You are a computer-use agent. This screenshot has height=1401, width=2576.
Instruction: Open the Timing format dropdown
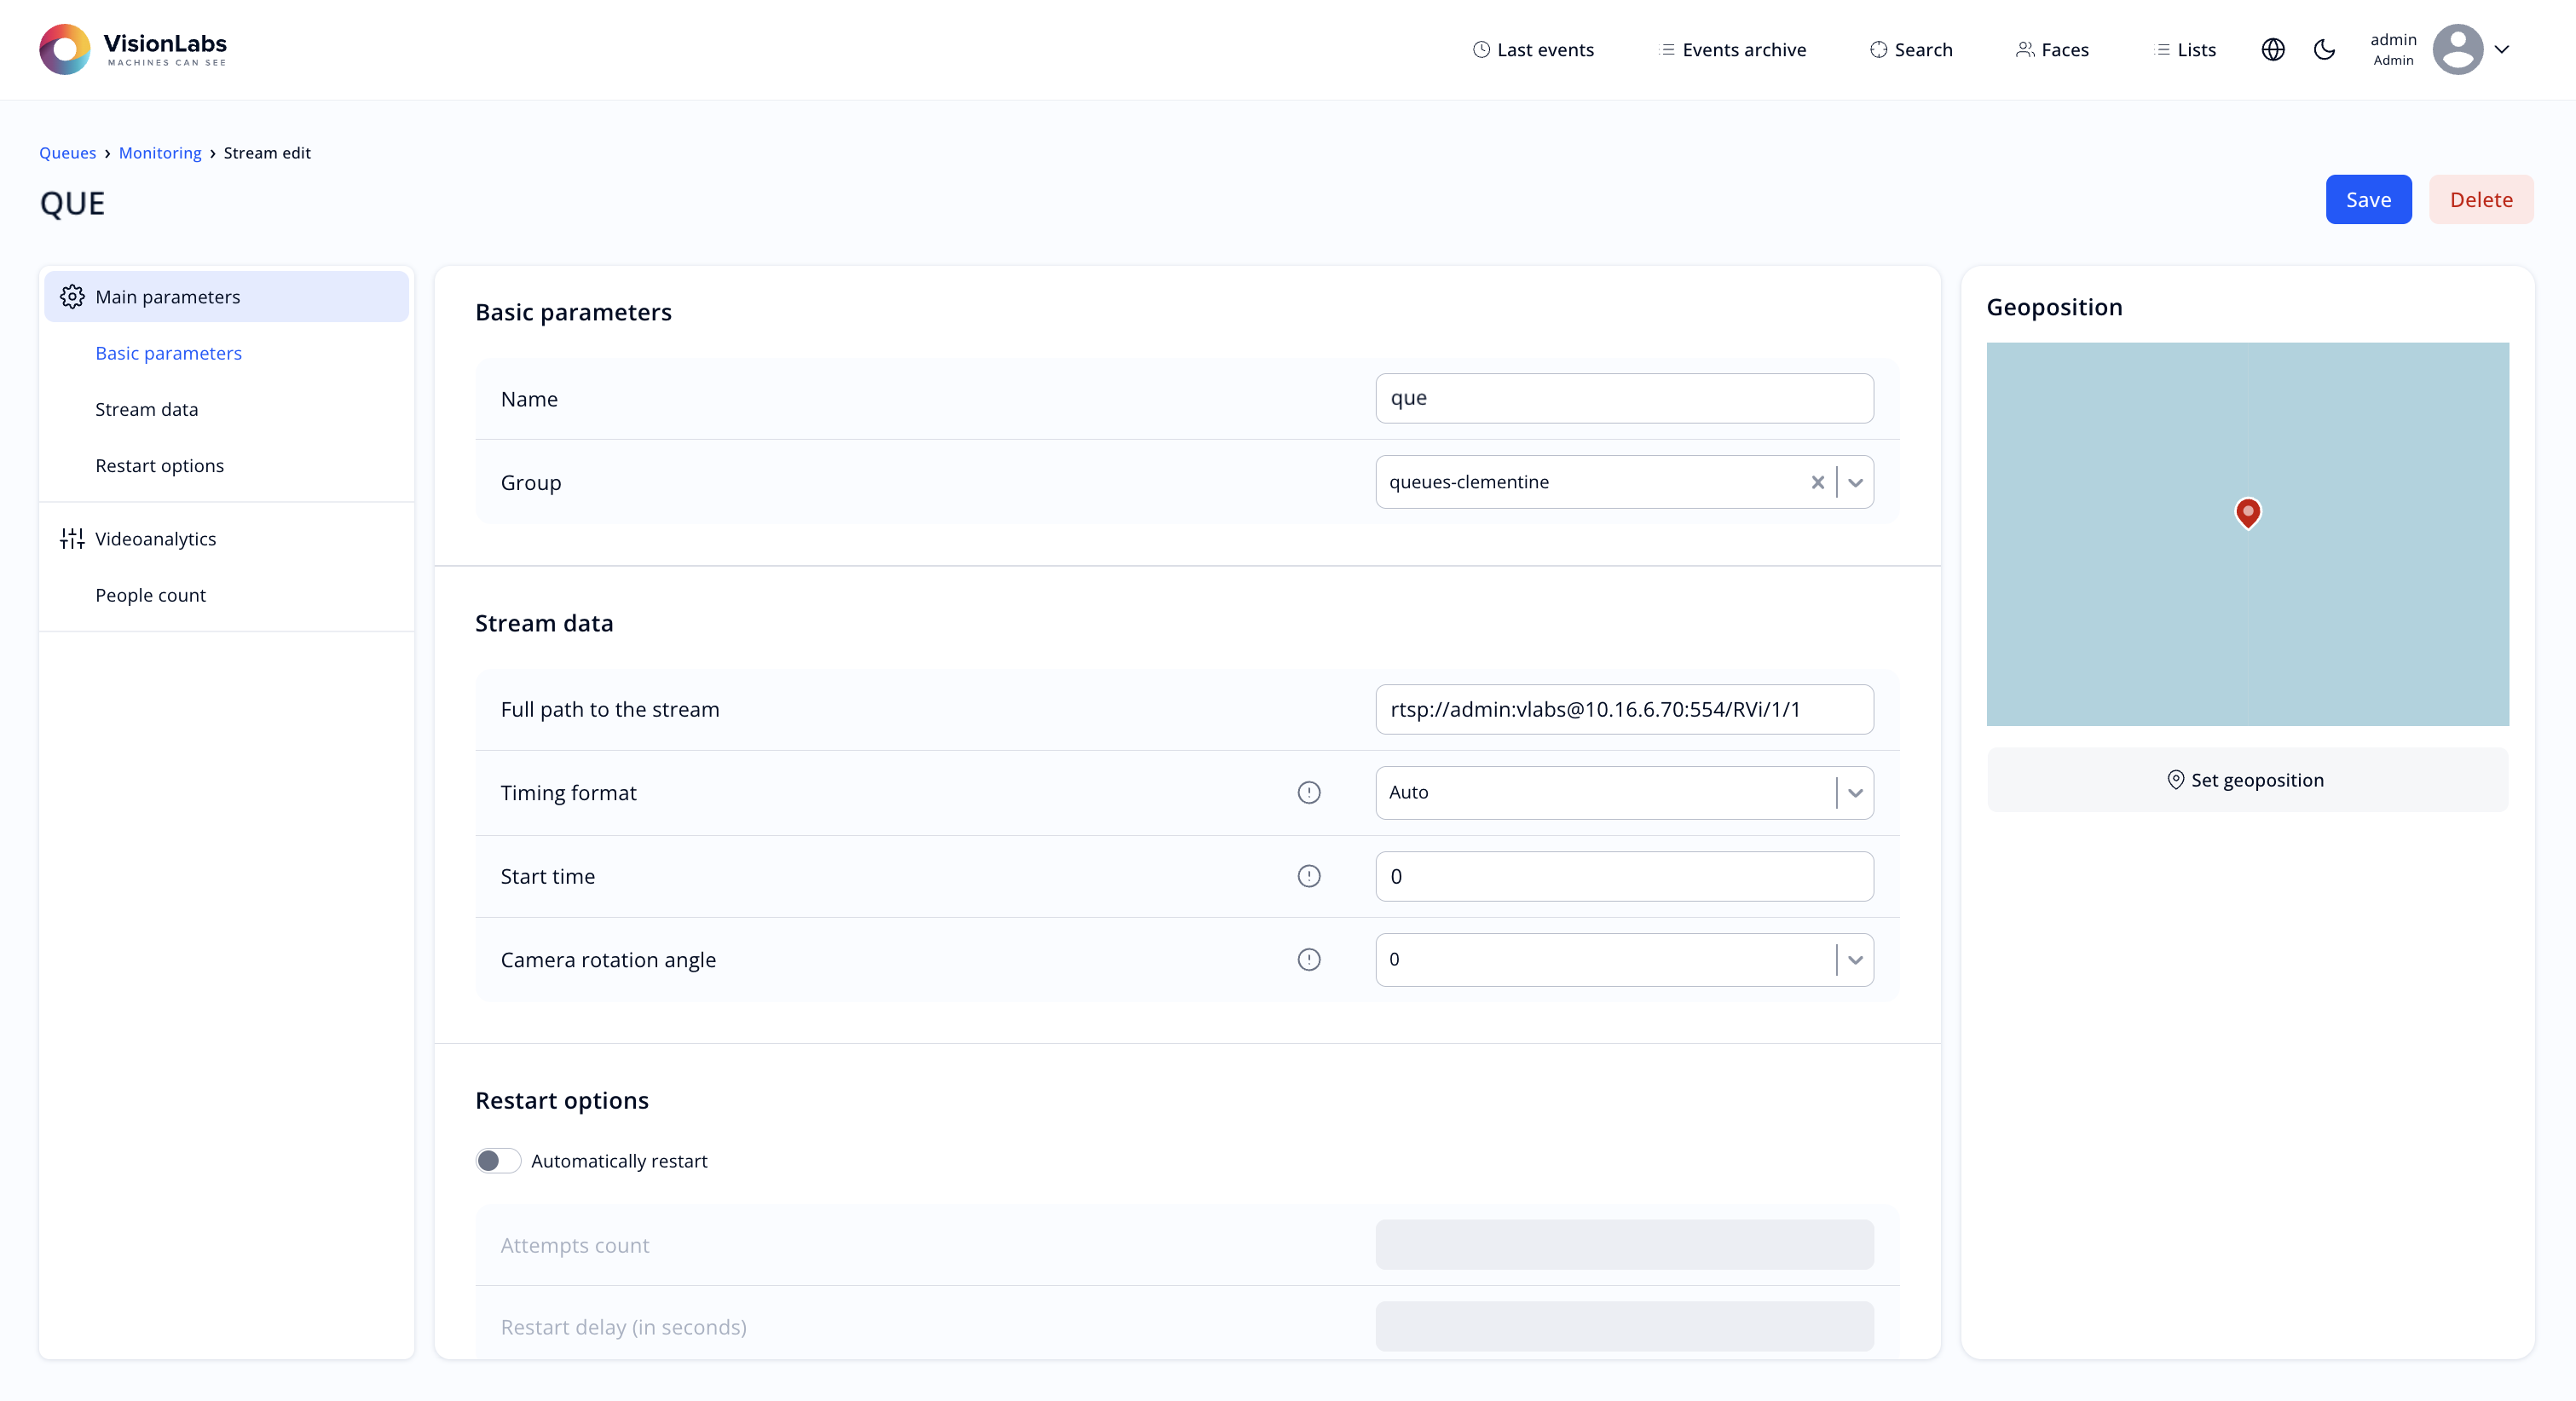point(1855,793)
